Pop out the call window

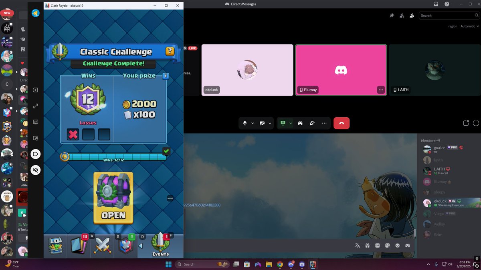coord(466,123)
